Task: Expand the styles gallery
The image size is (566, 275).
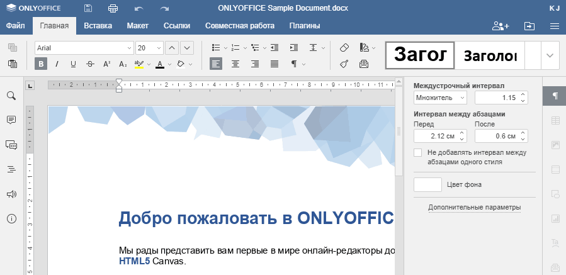Action: [550, 55]
